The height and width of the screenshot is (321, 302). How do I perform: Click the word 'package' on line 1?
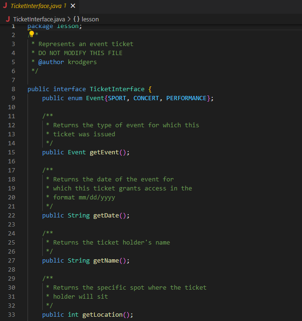[x=40, y=26]
